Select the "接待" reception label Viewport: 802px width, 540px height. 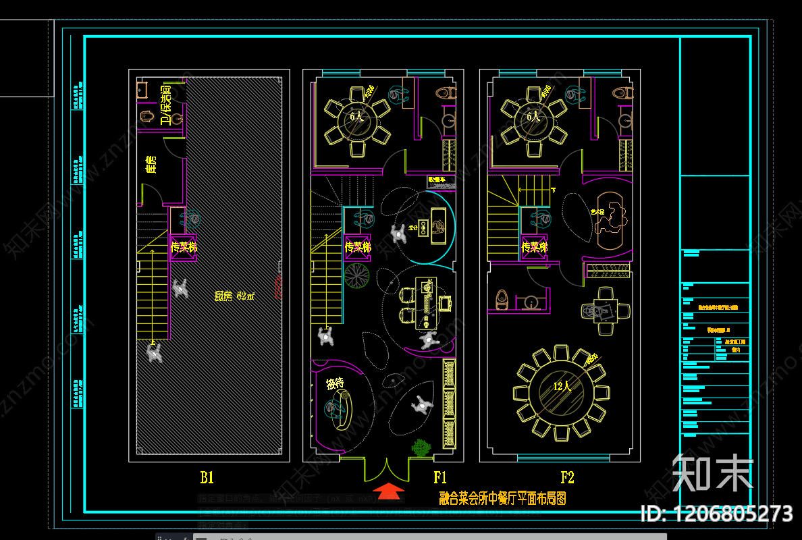[x=335, y=383]
